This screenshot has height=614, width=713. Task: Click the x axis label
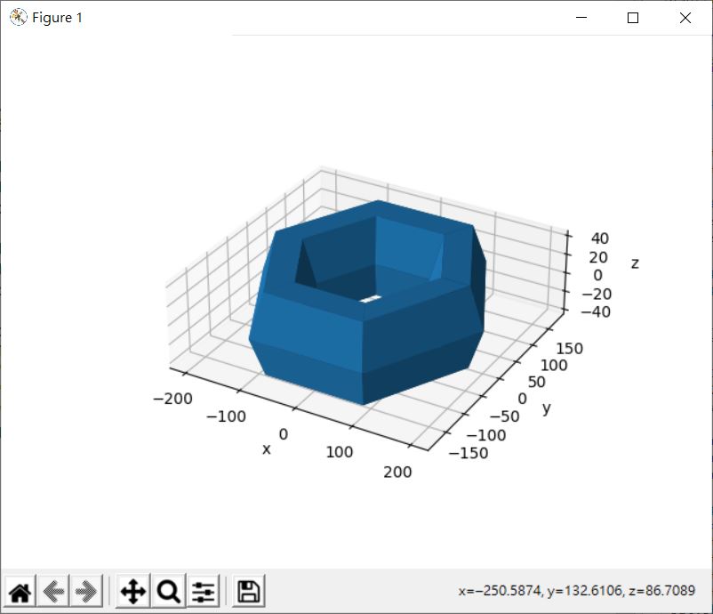[266, 449]
